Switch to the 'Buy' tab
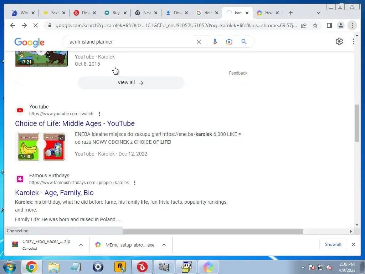 [x=113, y=13]
